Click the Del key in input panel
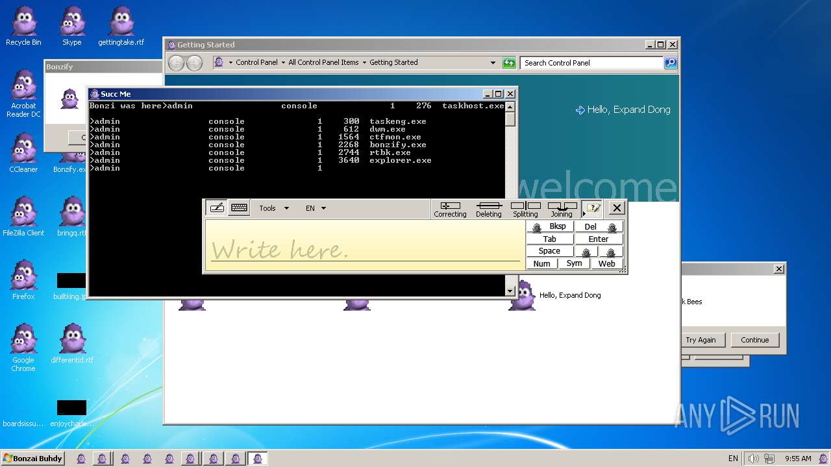Screen dimensions: 831x467 pos(599,226)
